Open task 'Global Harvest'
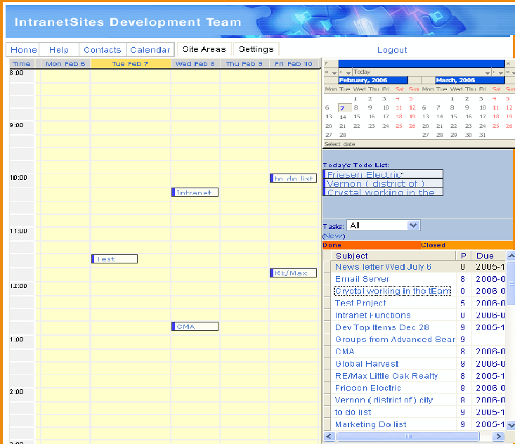Screen dimensions: 515x444 (x=367, y=364)
